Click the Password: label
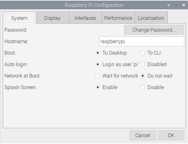 point(16,30)
